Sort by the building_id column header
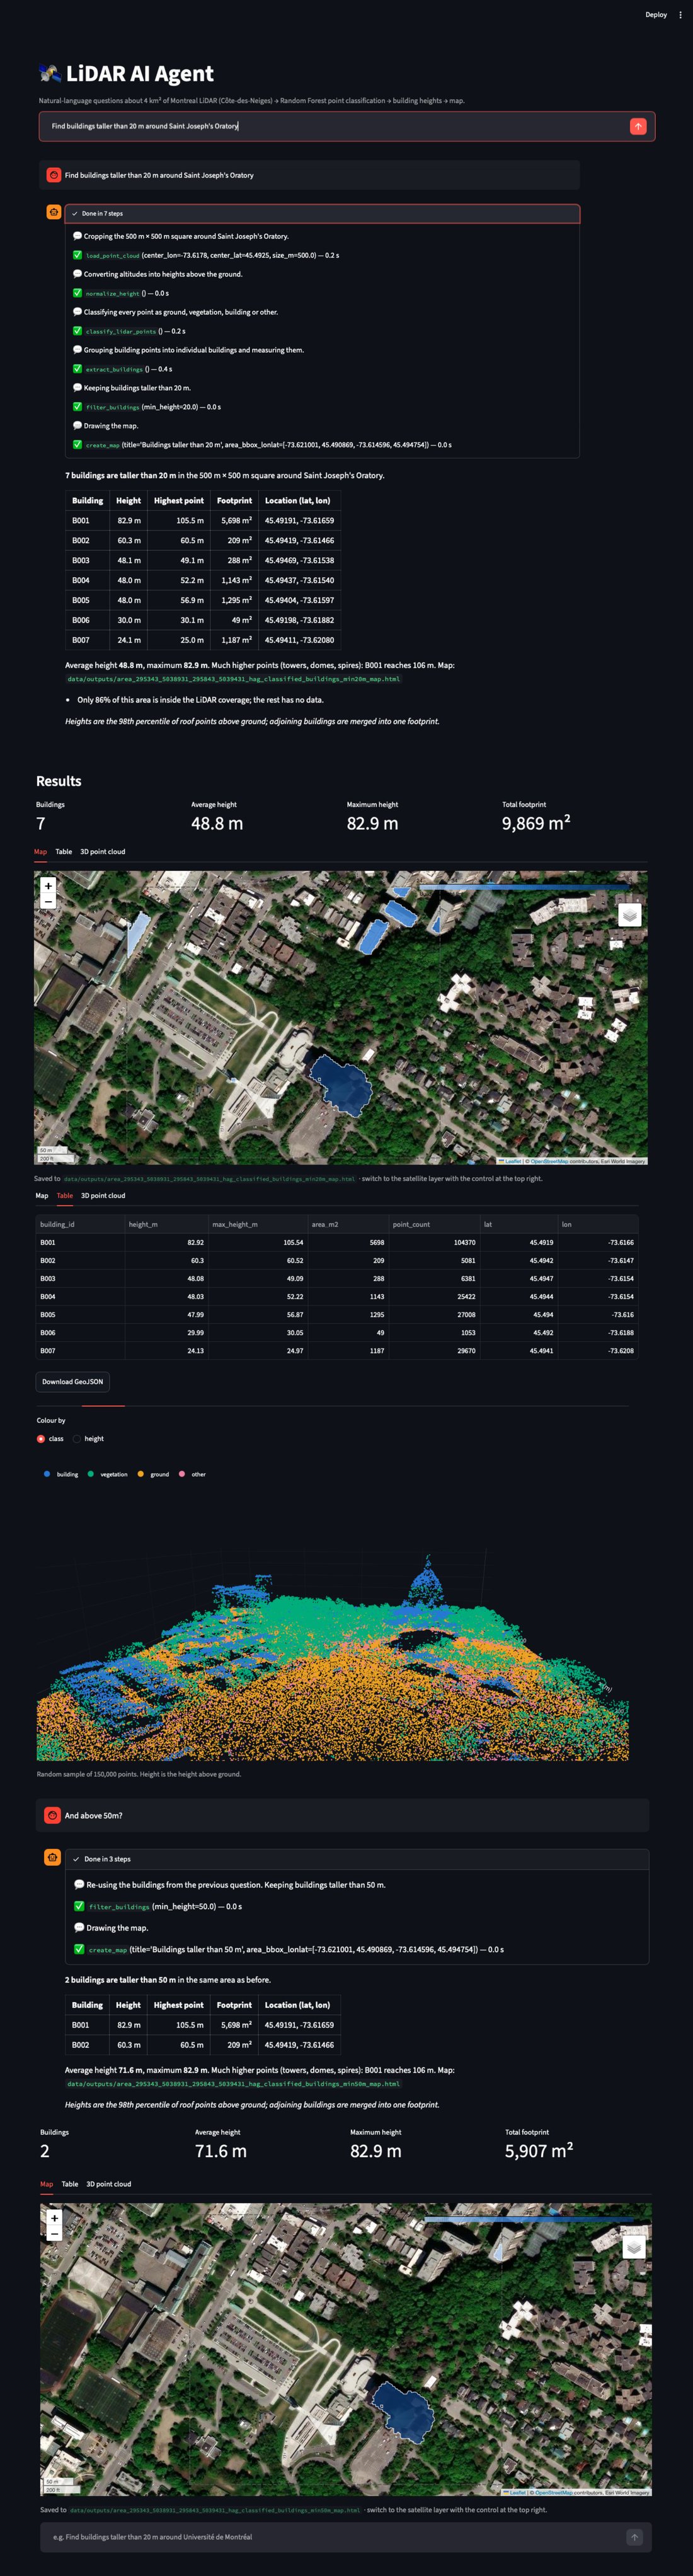 pyautogui.click(x=80, y=1224)
